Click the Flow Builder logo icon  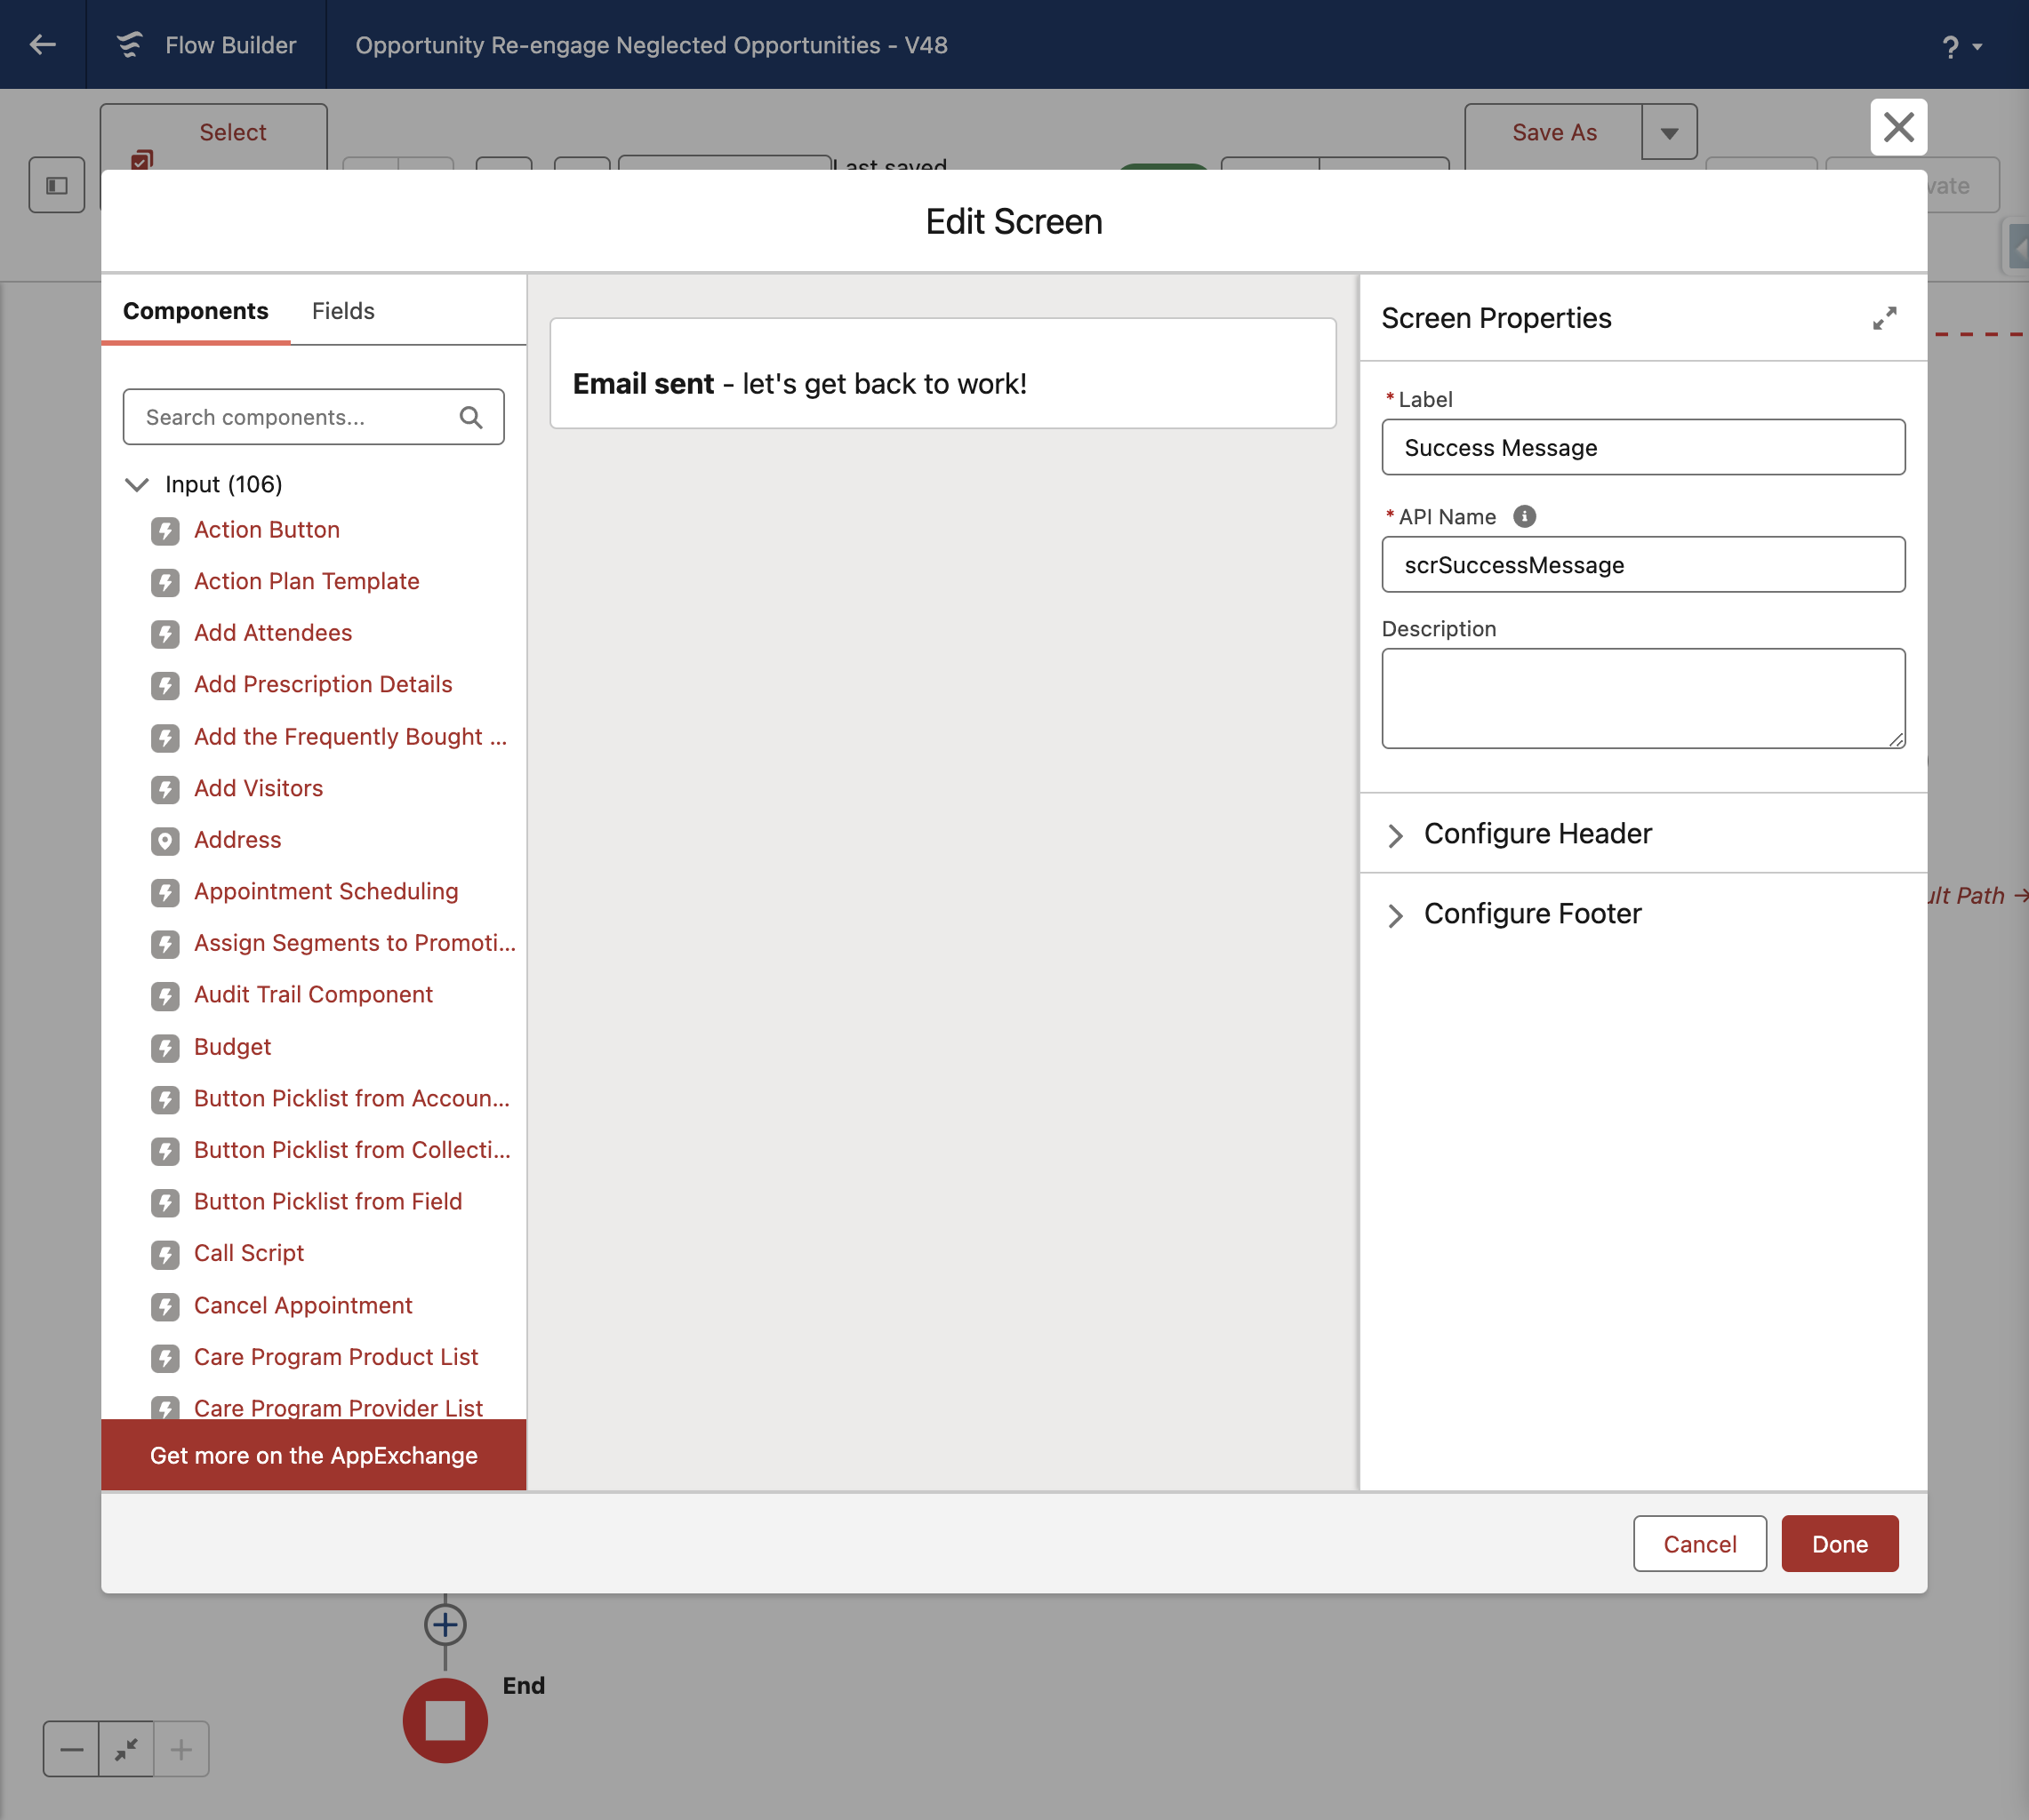[x=129, y=45]
